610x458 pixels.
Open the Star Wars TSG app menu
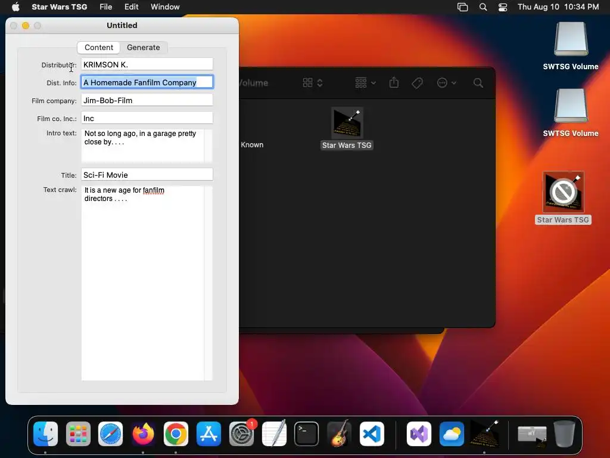(x=59, y=7)
